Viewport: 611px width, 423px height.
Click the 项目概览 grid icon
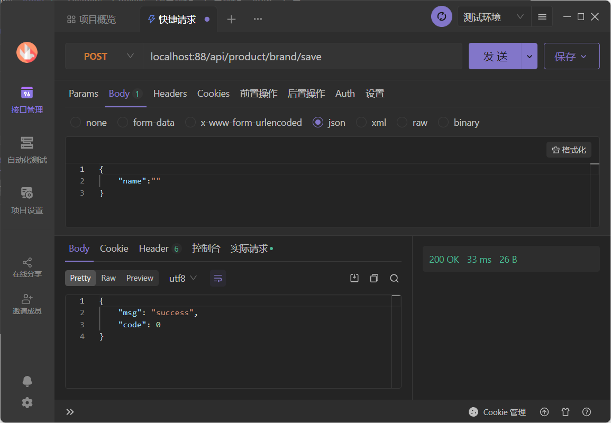click(x=71, y=20)
